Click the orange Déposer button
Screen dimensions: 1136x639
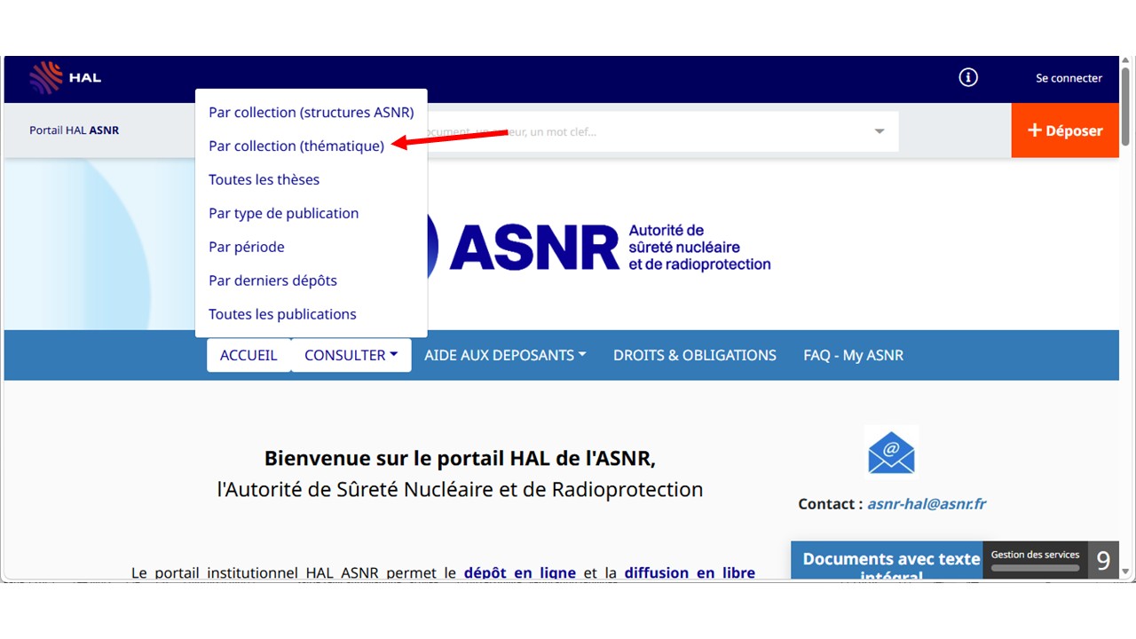pos(1065,130)
